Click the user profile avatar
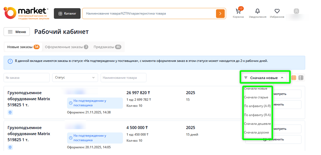The width and height of the screenshot is (321, 155). pos(296,12)
